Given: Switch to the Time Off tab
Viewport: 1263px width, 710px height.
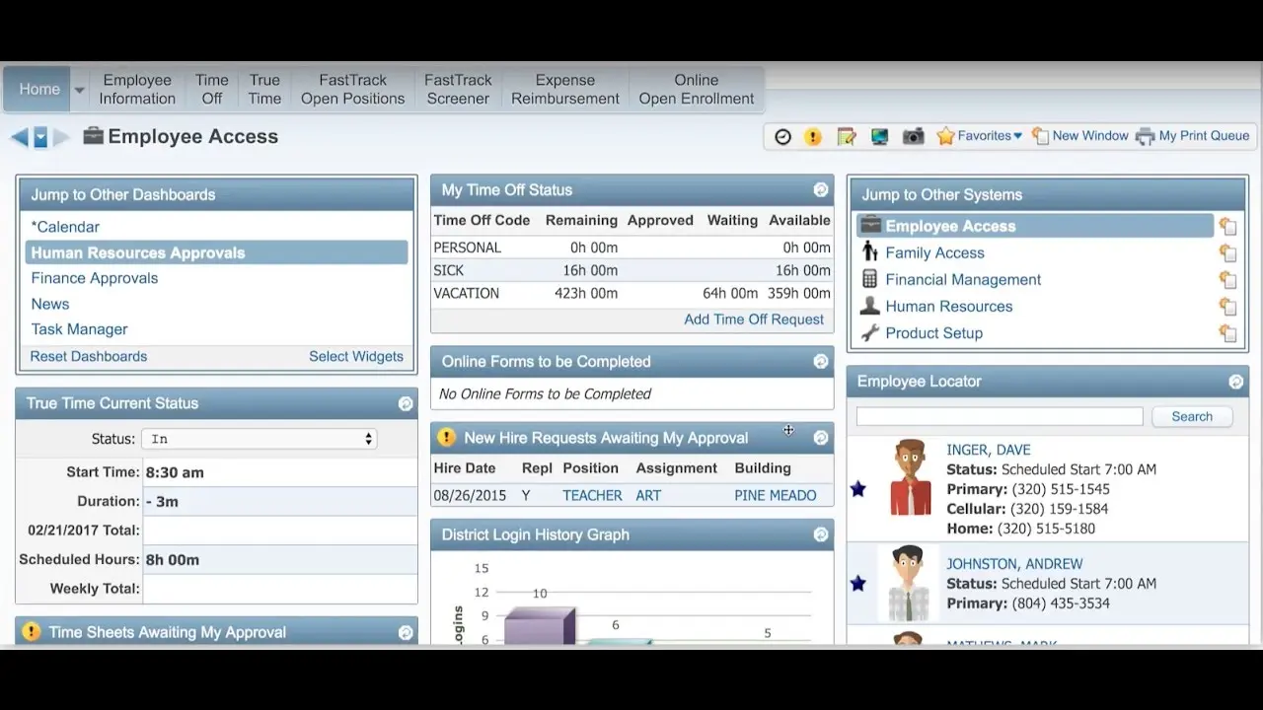Looking at the screenshot, I should pos(211,89).
